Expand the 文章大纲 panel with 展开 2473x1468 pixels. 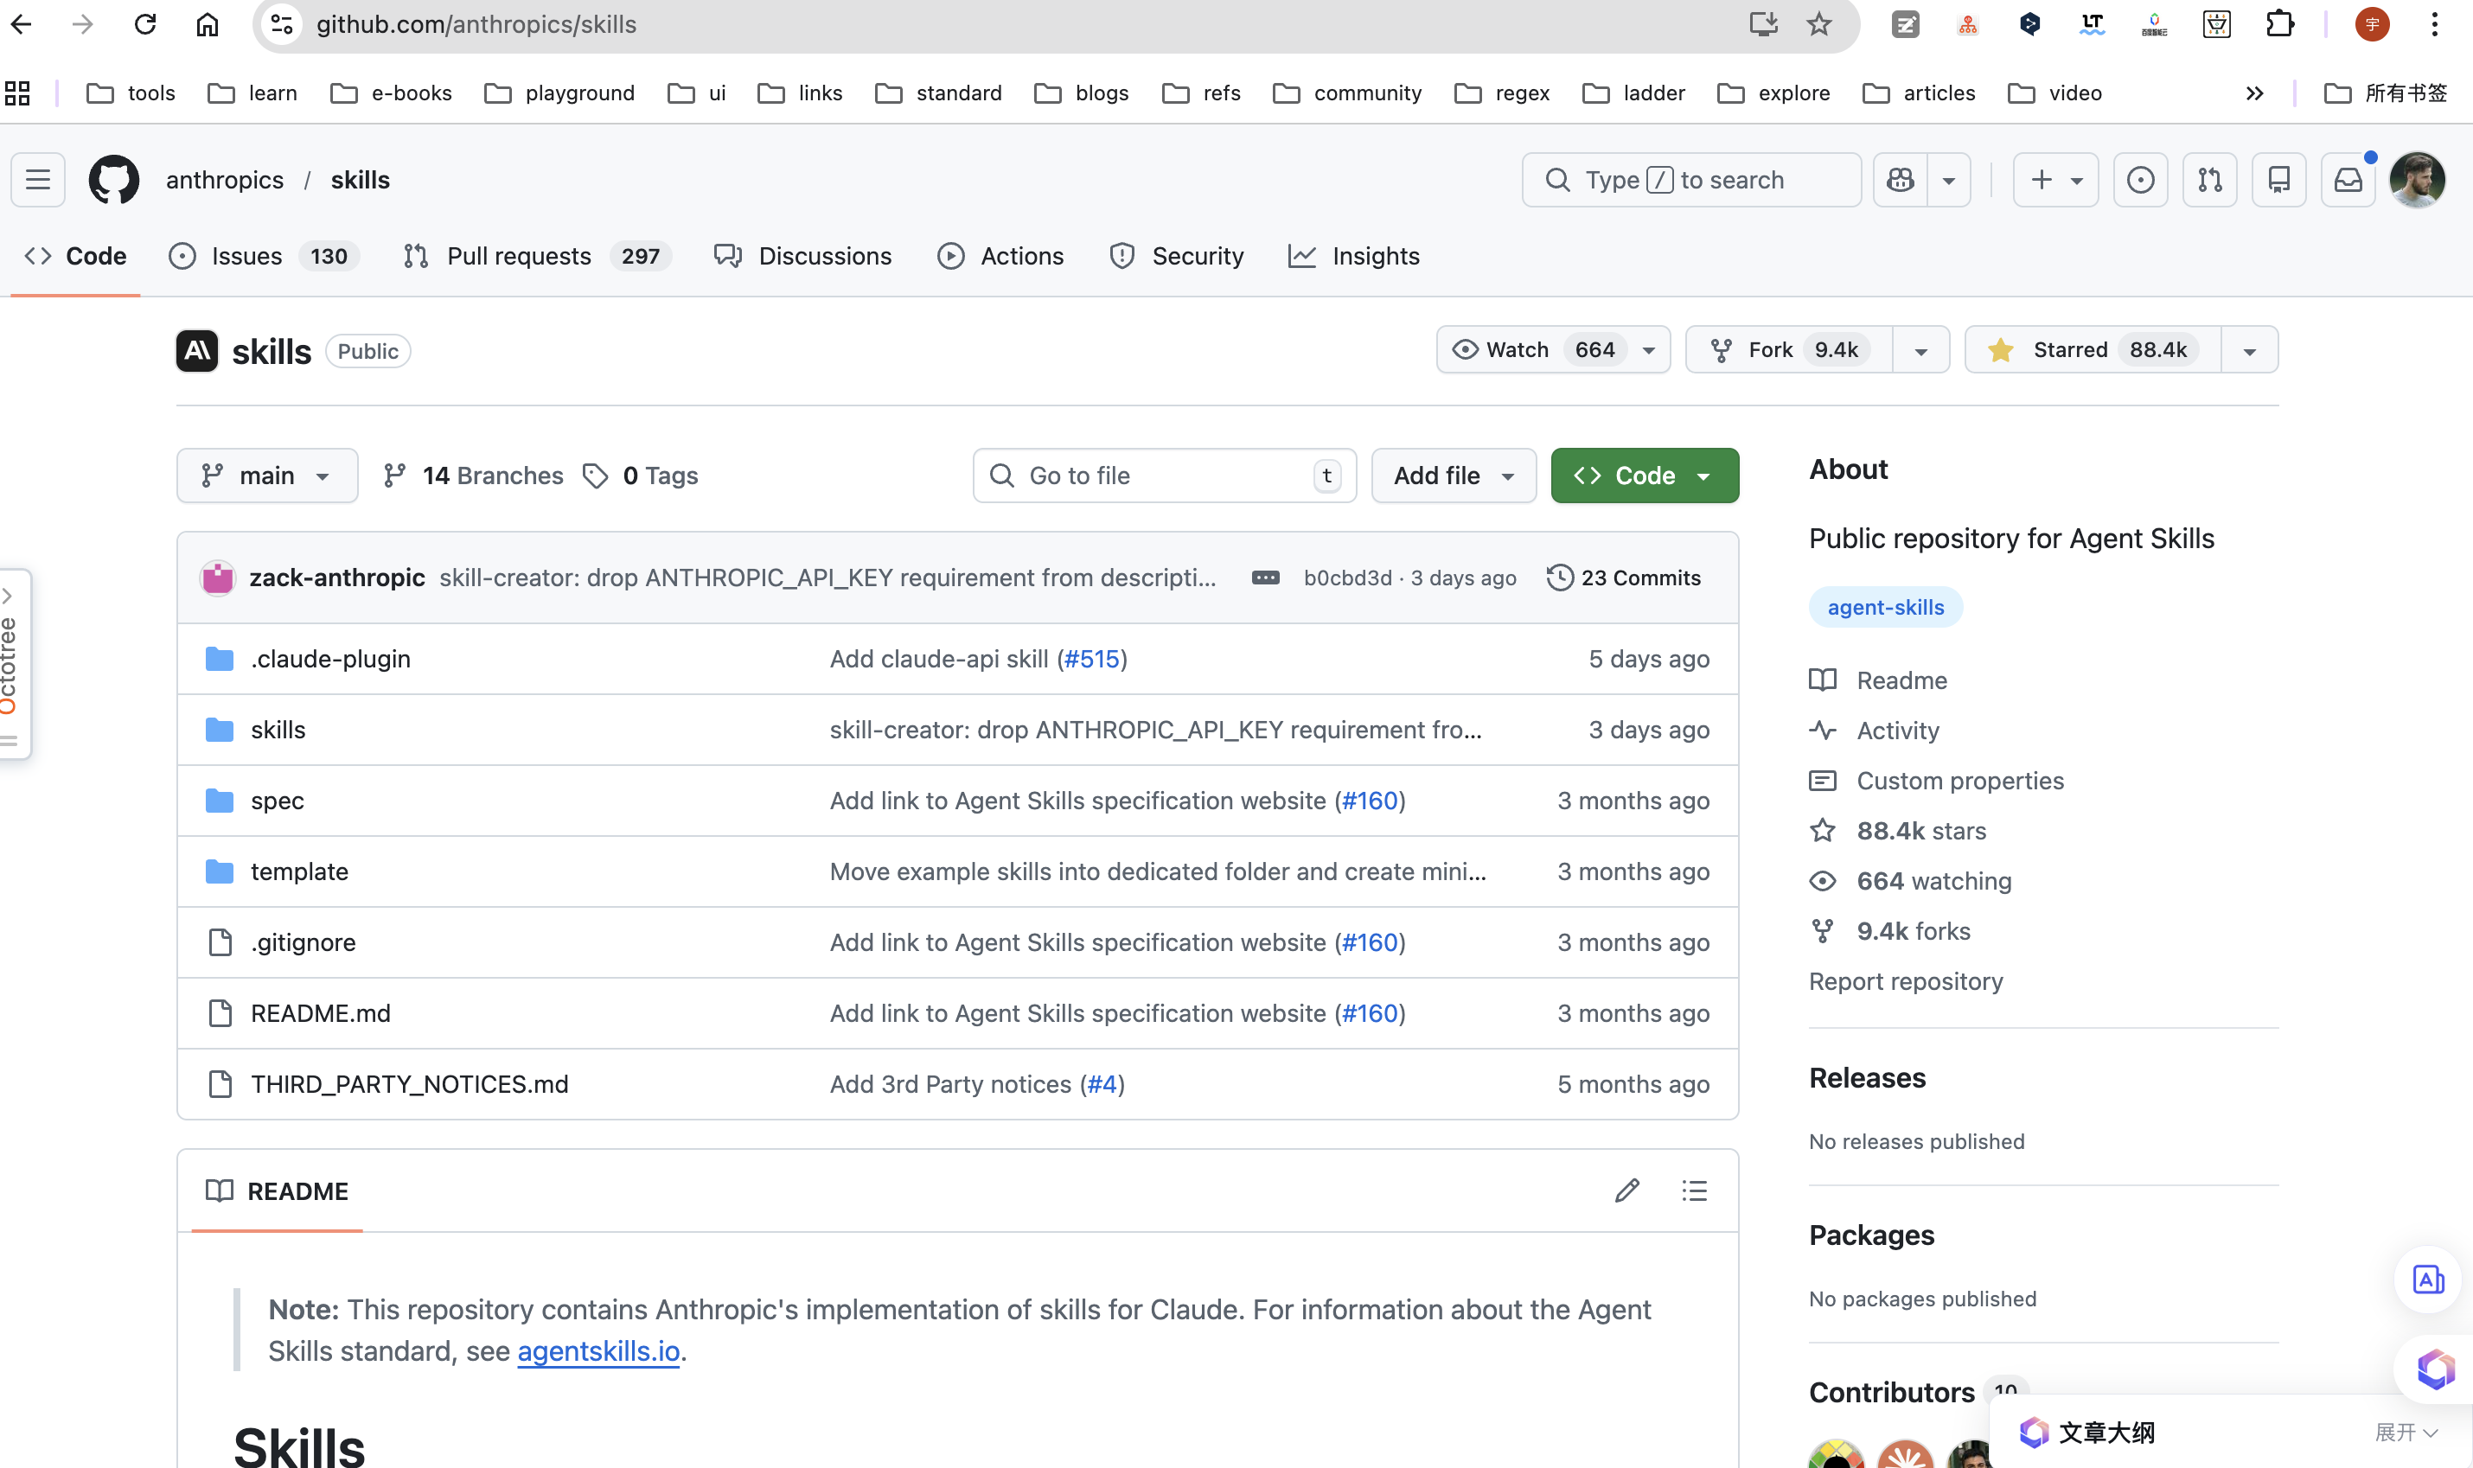tap(2405, 1432)
